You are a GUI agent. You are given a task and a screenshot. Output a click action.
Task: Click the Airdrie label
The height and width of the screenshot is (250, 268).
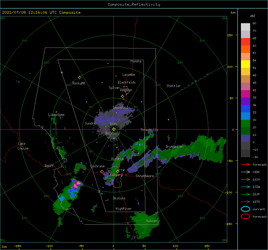117,159
